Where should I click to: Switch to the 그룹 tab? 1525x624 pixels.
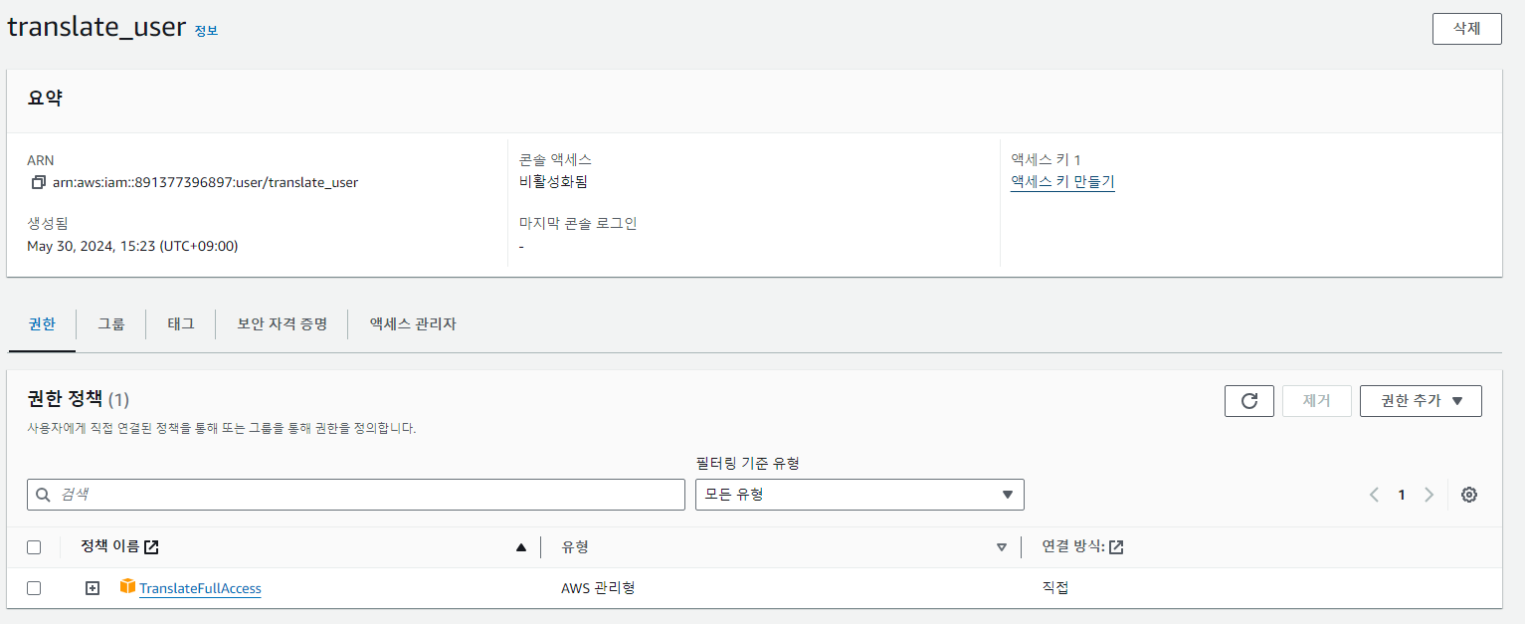click(x=111, y=324)
